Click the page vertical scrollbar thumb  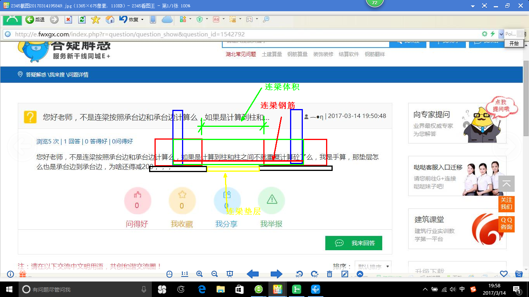526,98
